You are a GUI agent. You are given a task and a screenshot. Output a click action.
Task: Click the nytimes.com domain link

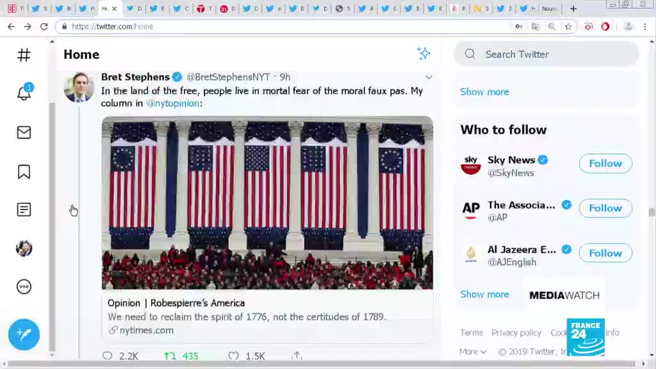point(147,330)
